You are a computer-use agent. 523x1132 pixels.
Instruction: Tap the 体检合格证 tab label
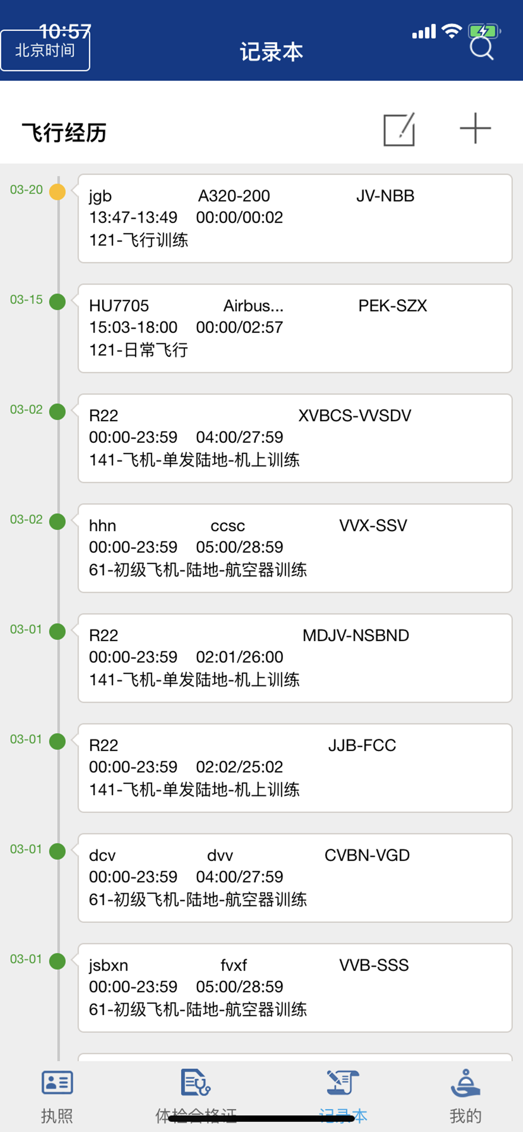[196, 1116]
